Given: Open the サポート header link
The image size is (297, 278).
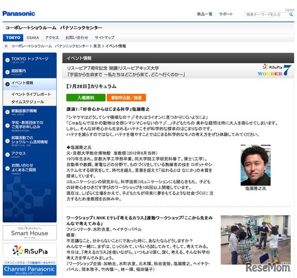Looking at the screenshot, I should [x=226, y=14].
